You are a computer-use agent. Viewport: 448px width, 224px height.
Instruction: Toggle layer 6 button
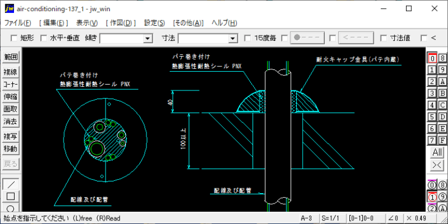[432, 128]
